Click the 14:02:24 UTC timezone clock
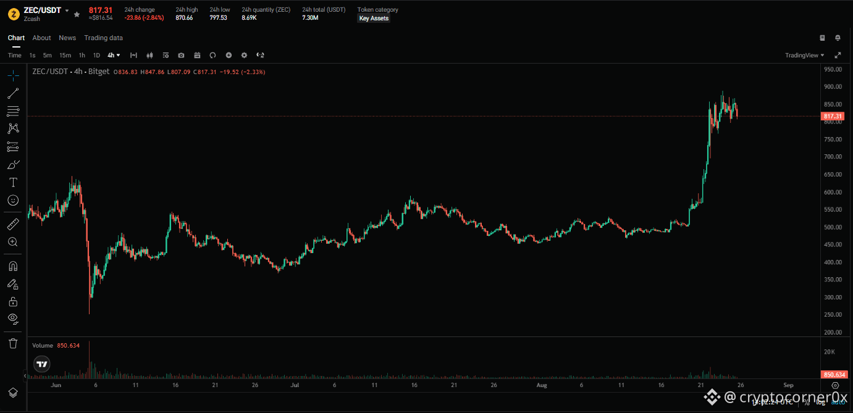 pos(772,402)
